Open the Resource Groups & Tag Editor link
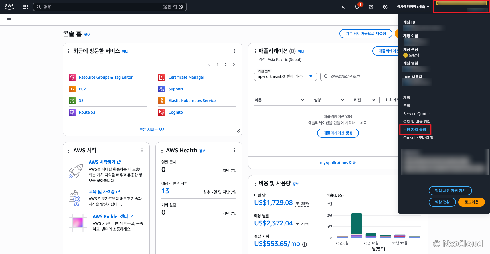Viewport: 490px width, 254px height. [x=106, y=77]
